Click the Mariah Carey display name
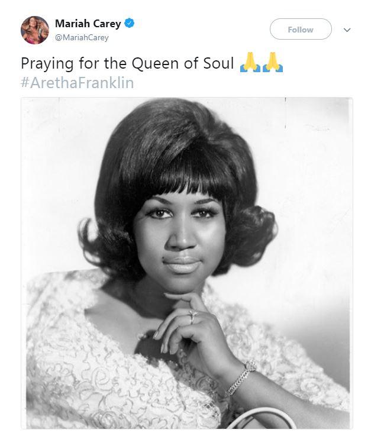Viewport: 371px width, 433px height. click(x=88, y=24)
